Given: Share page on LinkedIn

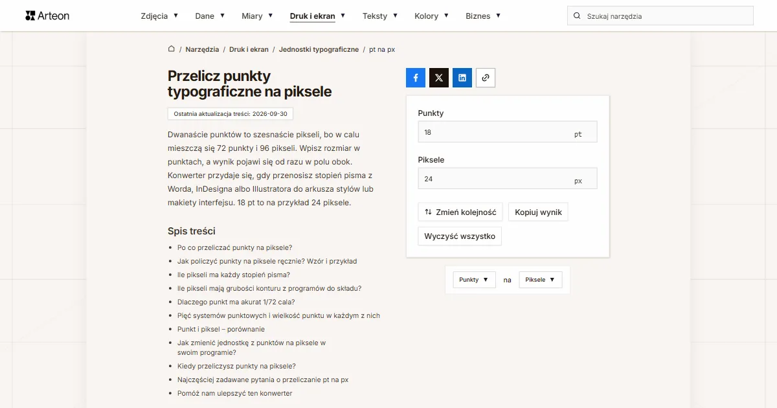Looking at the screenshot, I should click(462, 78).
